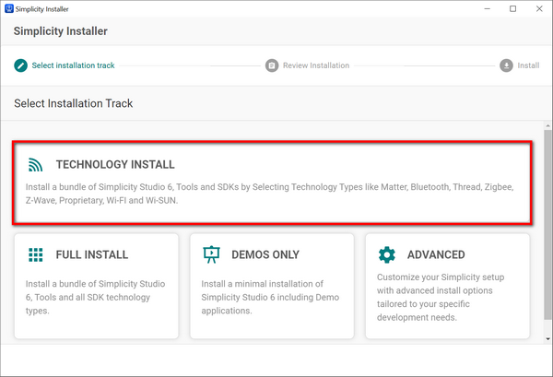Close the Simplicity Installer window
The height and width of the screenshot is (377, 553).
click(x=539, y=9)
